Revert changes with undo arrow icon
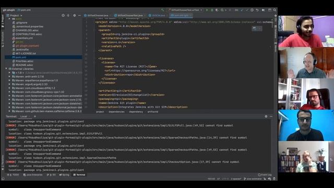The height and width of the screenshot is (188, 334). 257,10
